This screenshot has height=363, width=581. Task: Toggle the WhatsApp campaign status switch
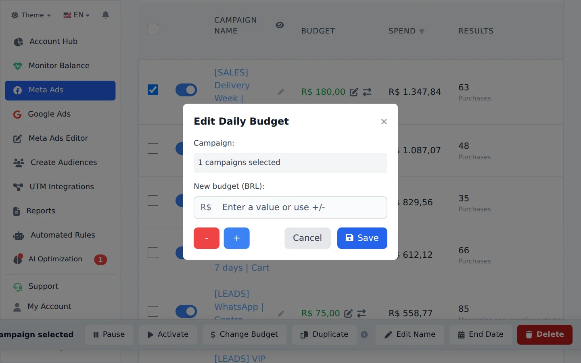(x=186, y=311)
